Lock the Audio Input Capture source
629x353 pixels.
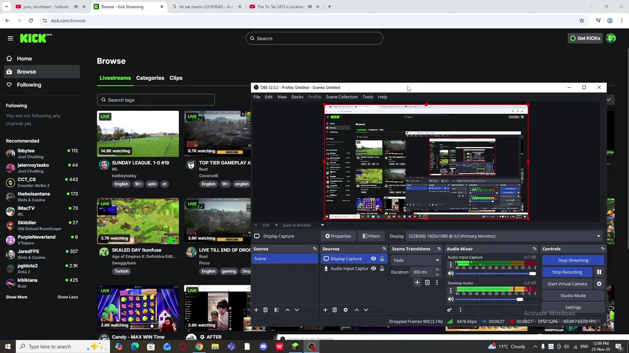[x=382, y=269]
